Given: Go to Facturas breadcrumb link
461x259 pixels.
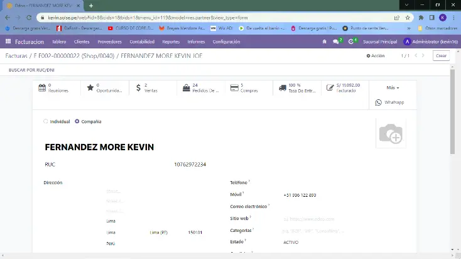Looking at the screenshot, I should (16, 56).
